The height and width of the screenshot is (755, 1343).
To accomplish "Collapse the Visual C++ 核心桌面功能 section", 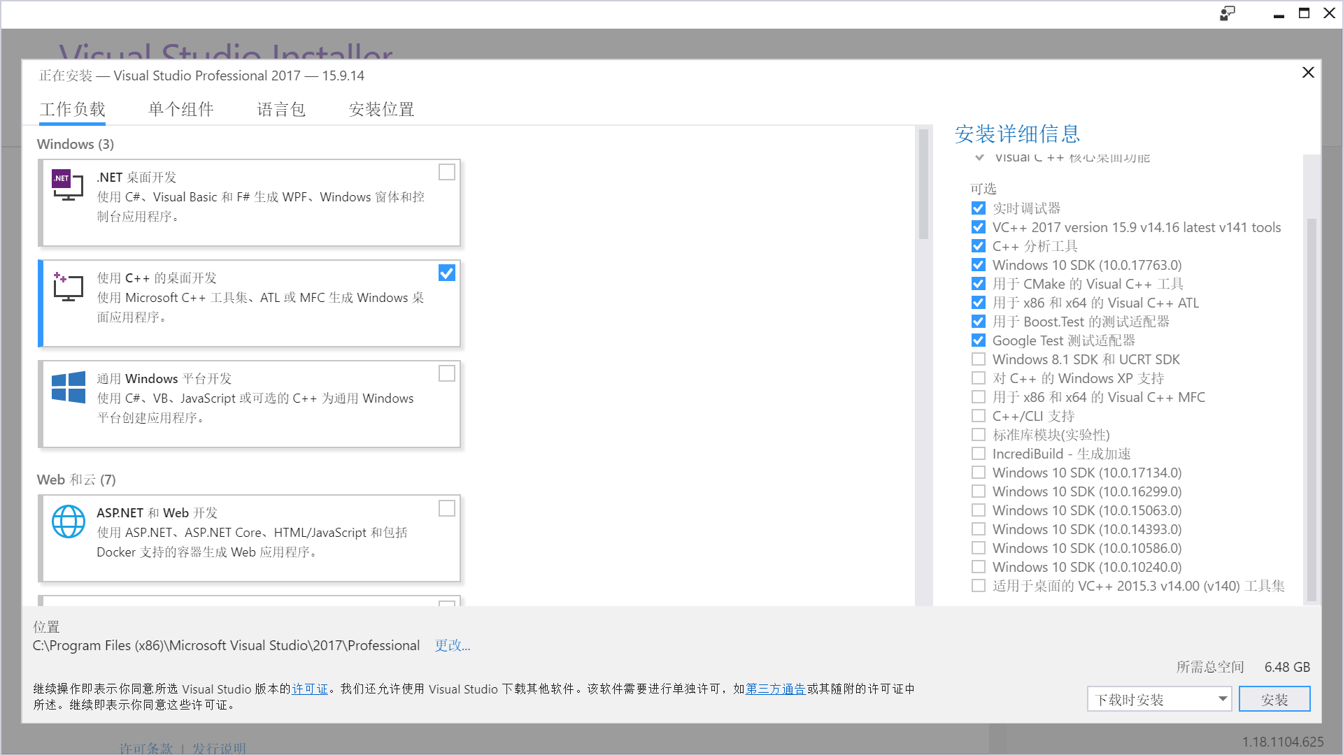I will tap(979, 157).
